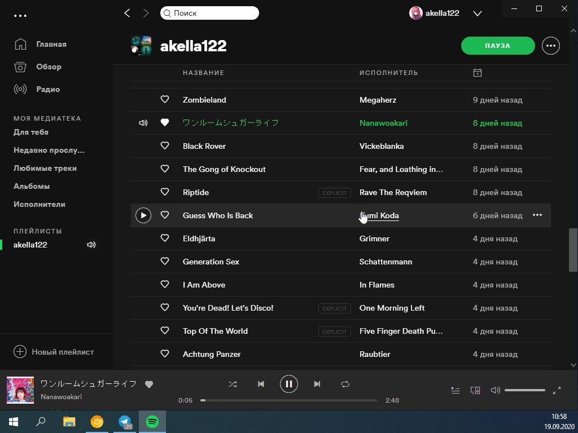Click the Поиск search field
This screenshot has height=433, width=578.
tap(209, 14)
